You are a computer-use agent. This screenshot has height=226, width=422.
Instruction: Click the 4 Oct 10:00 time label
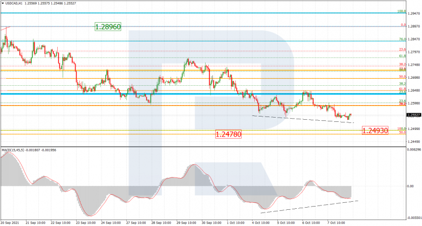(261, 223)
